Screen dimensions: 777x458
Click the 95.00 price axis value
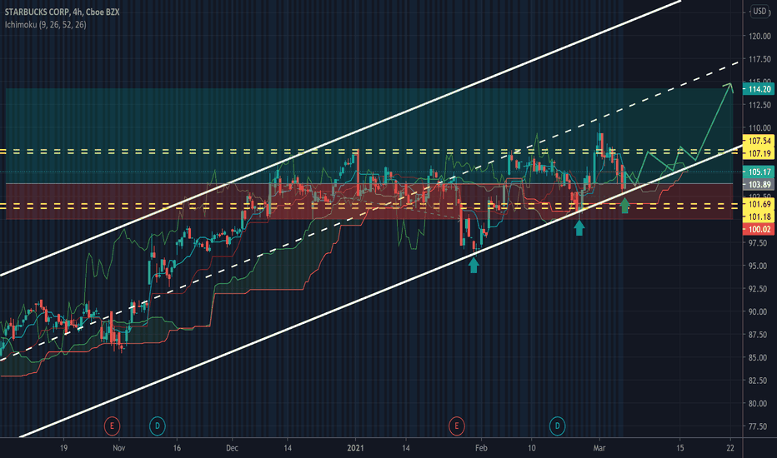pos(759,266)
